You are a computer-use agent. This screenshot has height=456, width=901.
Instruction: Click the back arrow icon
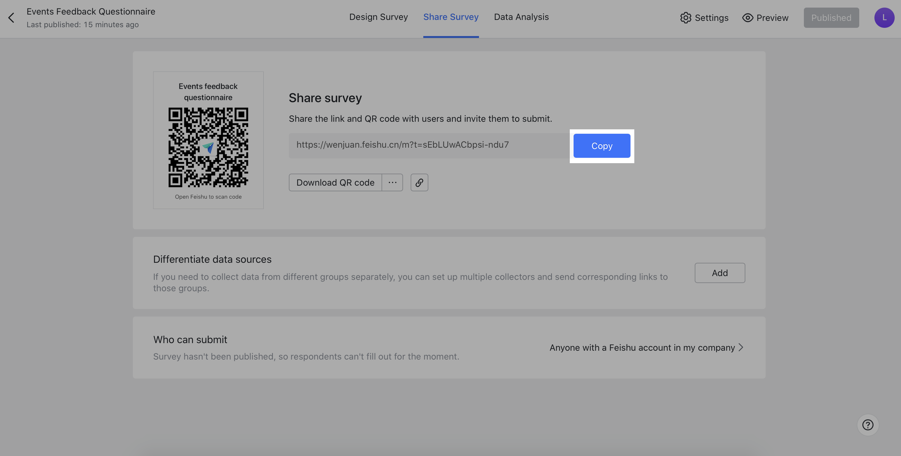coord(11,17)
